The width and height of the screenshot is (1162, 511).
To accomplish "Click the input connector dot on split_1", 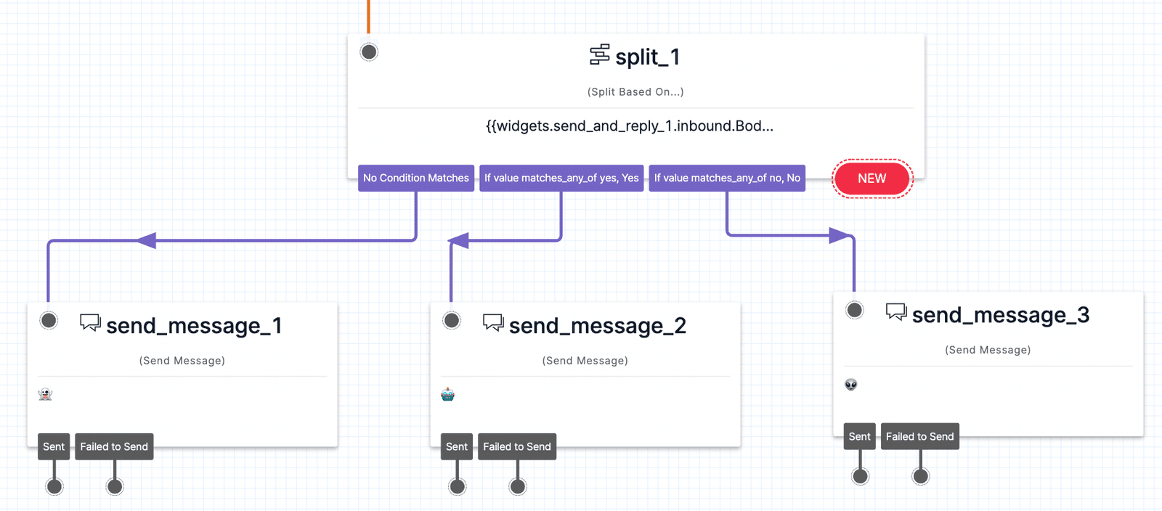I will (369, 52).
